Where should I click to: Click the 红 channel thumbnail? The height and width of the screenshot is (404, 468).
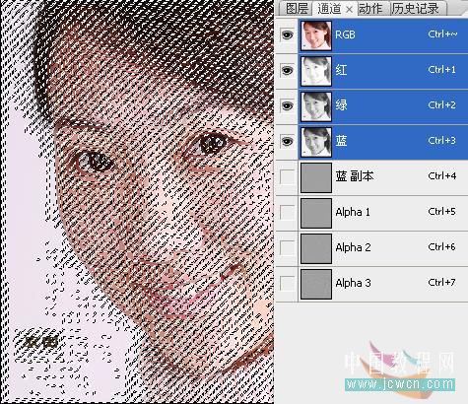[x=316, y=71]
